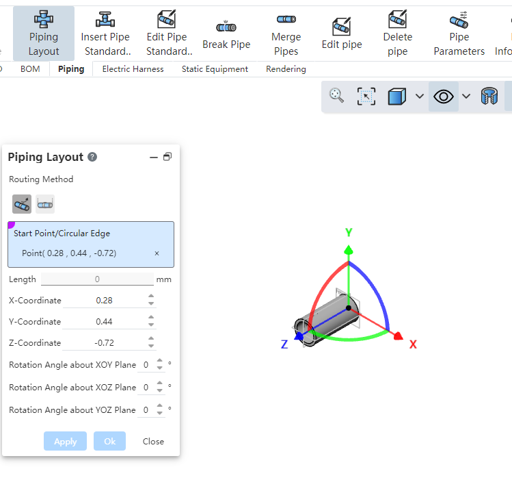Viewport: 512px width, 504px height.
Task: Choose the Merge Pipes tool
Action: [x=286, y=33]
